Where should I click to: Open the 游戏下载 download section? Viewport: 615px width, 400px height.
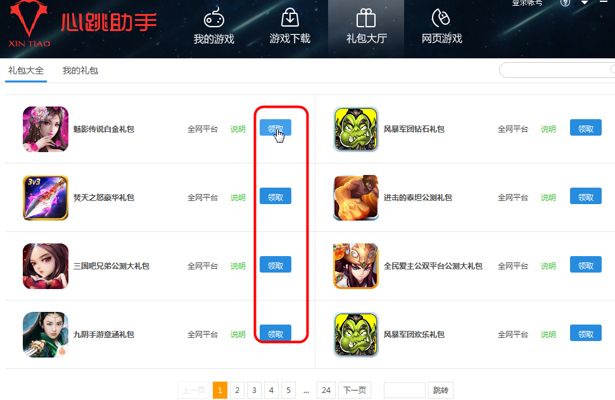[290, 26]
